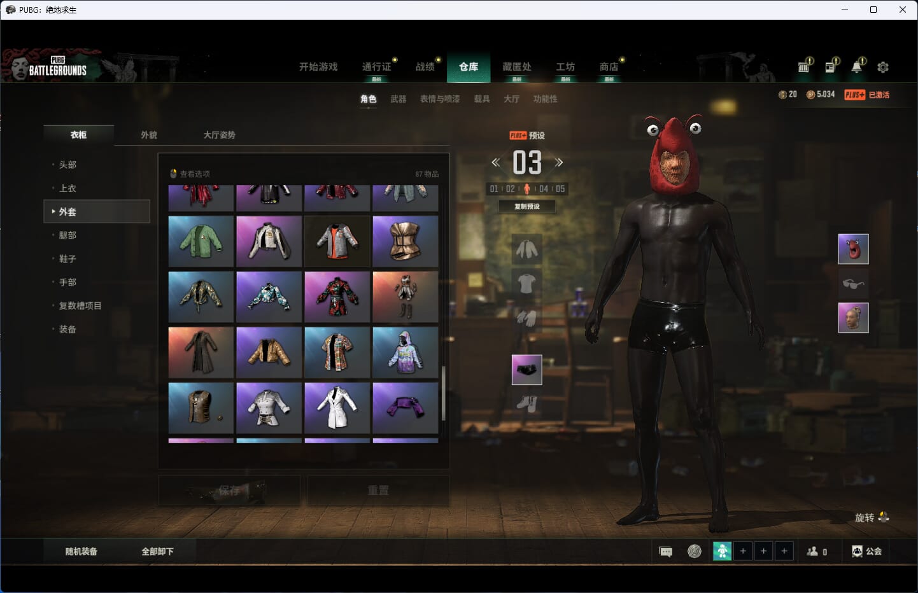
Task: Go to next preset with » arrow
Action: click(559, 162)
